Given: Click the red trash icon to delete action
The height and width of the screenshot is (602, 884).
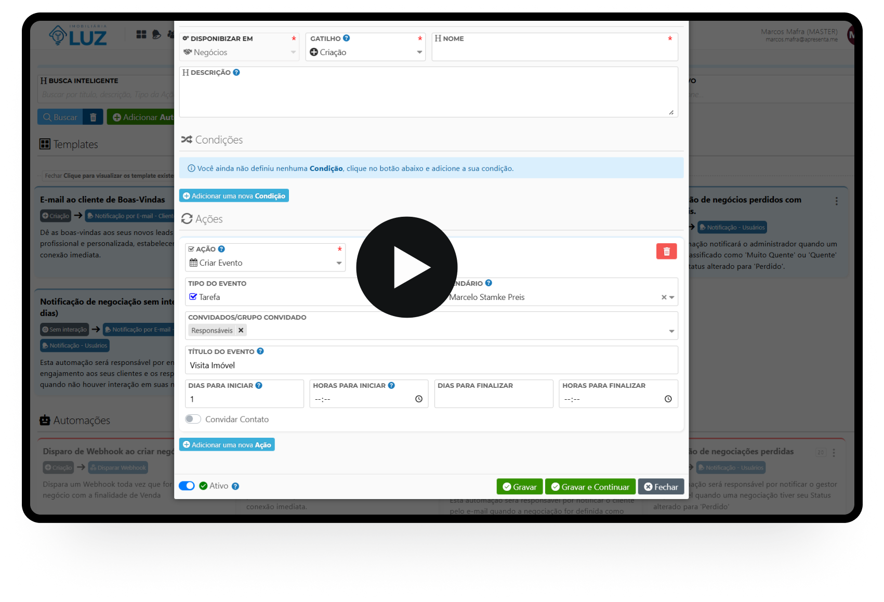Looking at the screenshot, I should point(666,252).
